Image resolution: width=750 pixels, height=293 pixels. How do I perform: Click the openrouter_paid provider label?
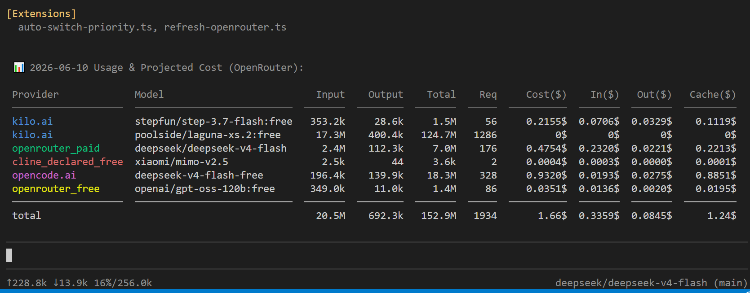point(56,148)
